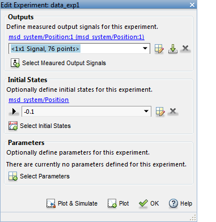Delete the msd_system/Position initial state

tap(173, 111)
